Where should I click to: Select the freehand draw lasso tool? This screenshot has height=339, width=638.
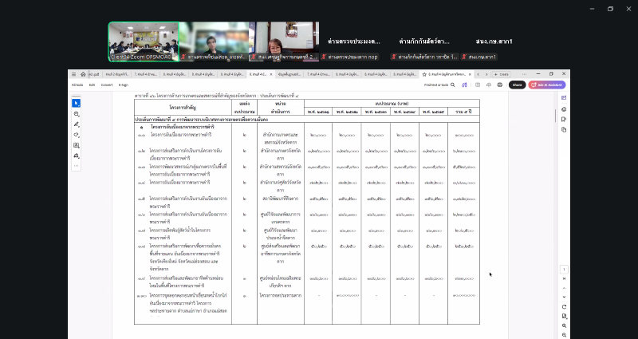click(x=76, y=135)
